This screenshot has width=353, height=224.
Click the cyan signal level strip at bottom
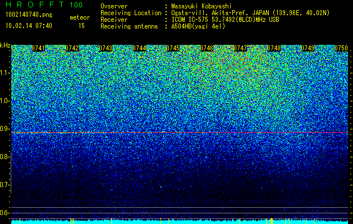(x=180, y=222)
